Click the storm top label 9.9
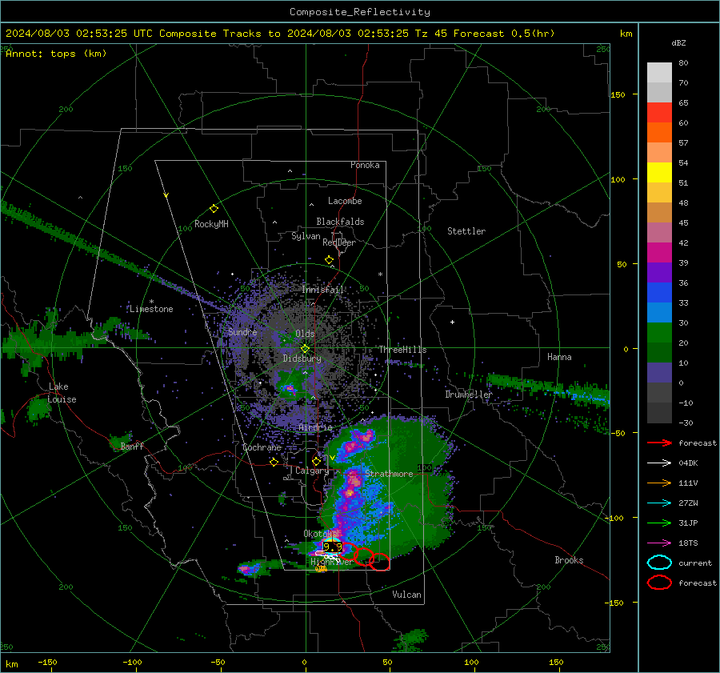This screenshot has height=673, width=720. 333,547
